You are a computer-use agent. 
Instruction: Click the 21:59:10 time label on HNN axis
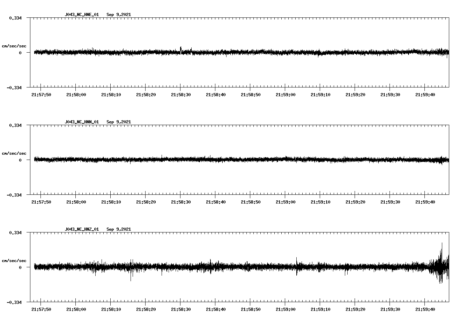320,202
